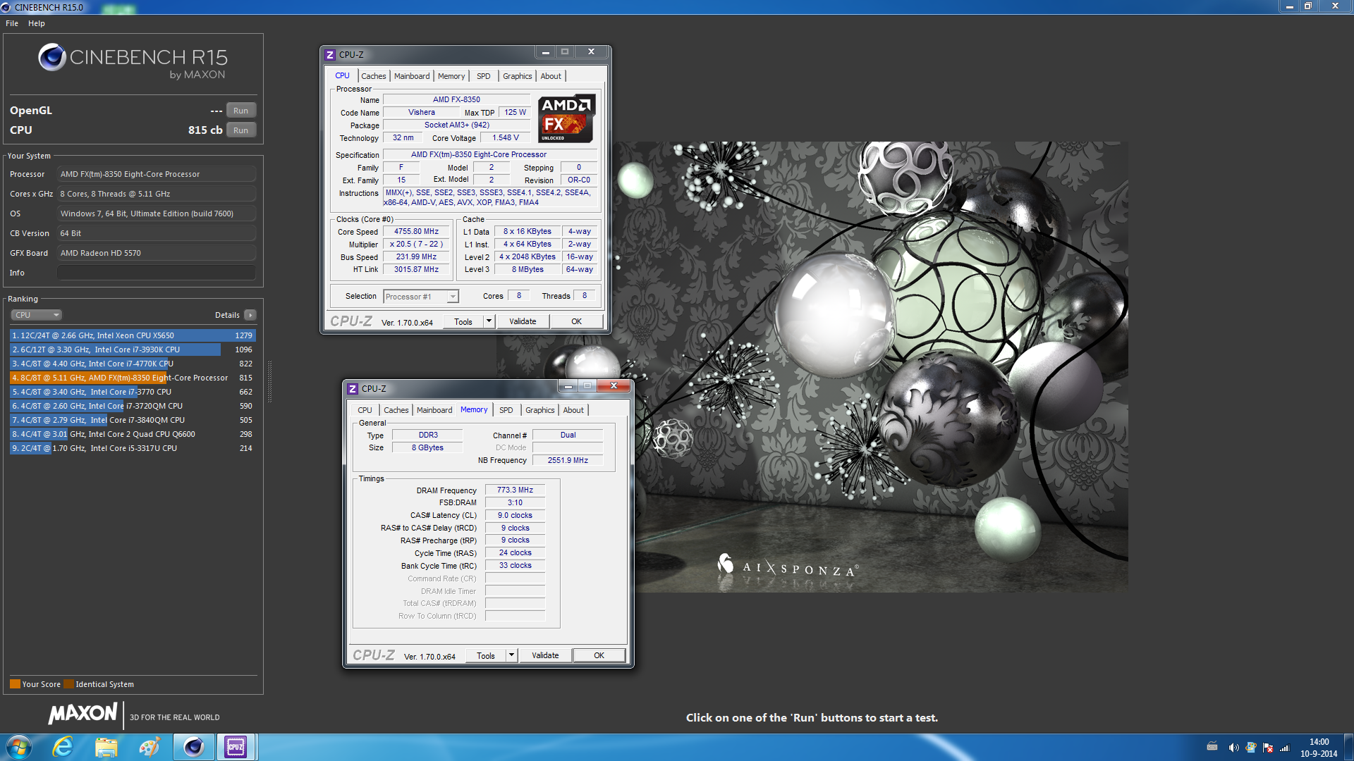This screenshot has height=761, width=1354.
Task: Select ranking entry Core 2 Quad Q6600
Action: coord(133,434)
